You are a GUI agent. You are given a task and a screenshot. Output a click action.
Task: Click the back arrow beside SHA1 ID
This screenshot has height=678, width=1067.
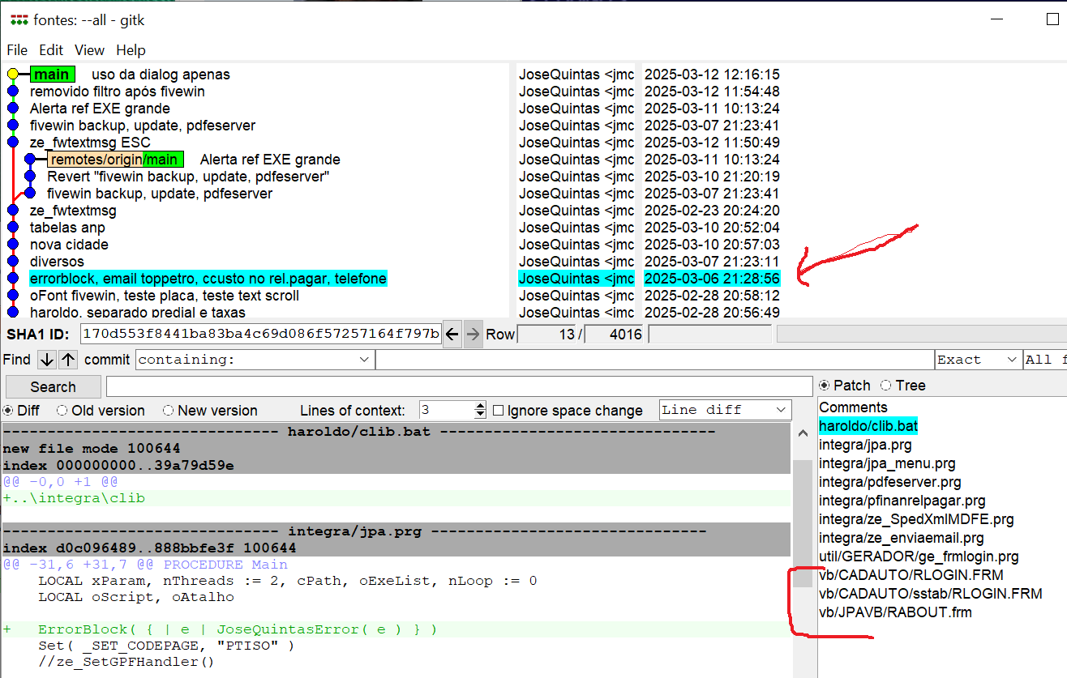(x=453, y=334)
